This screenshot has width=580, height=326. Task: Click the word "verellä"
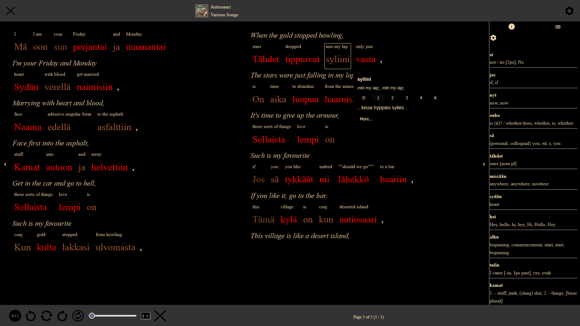point(57,87)
